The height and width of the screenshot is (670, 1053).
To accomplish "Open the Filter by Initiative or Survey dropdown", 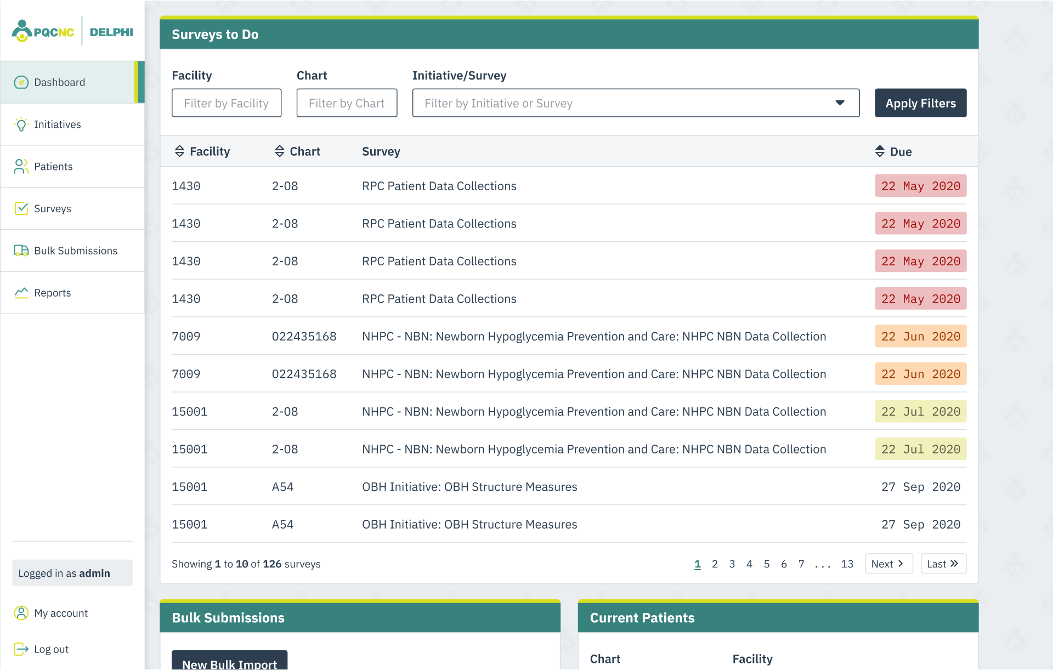I will [636, 103].
